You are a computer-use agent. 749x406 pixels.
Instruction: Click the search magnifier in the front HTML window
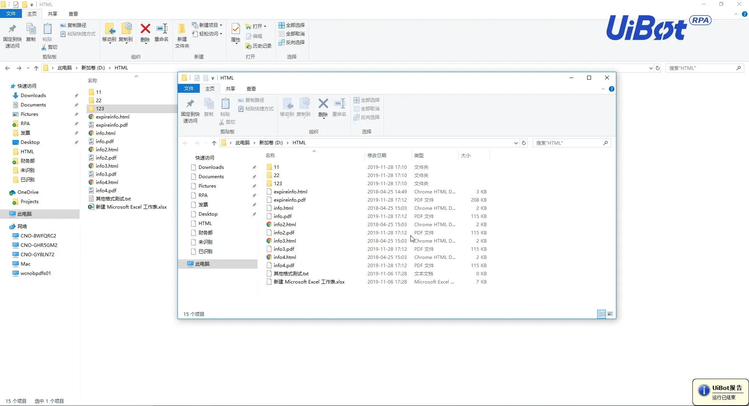605,143
